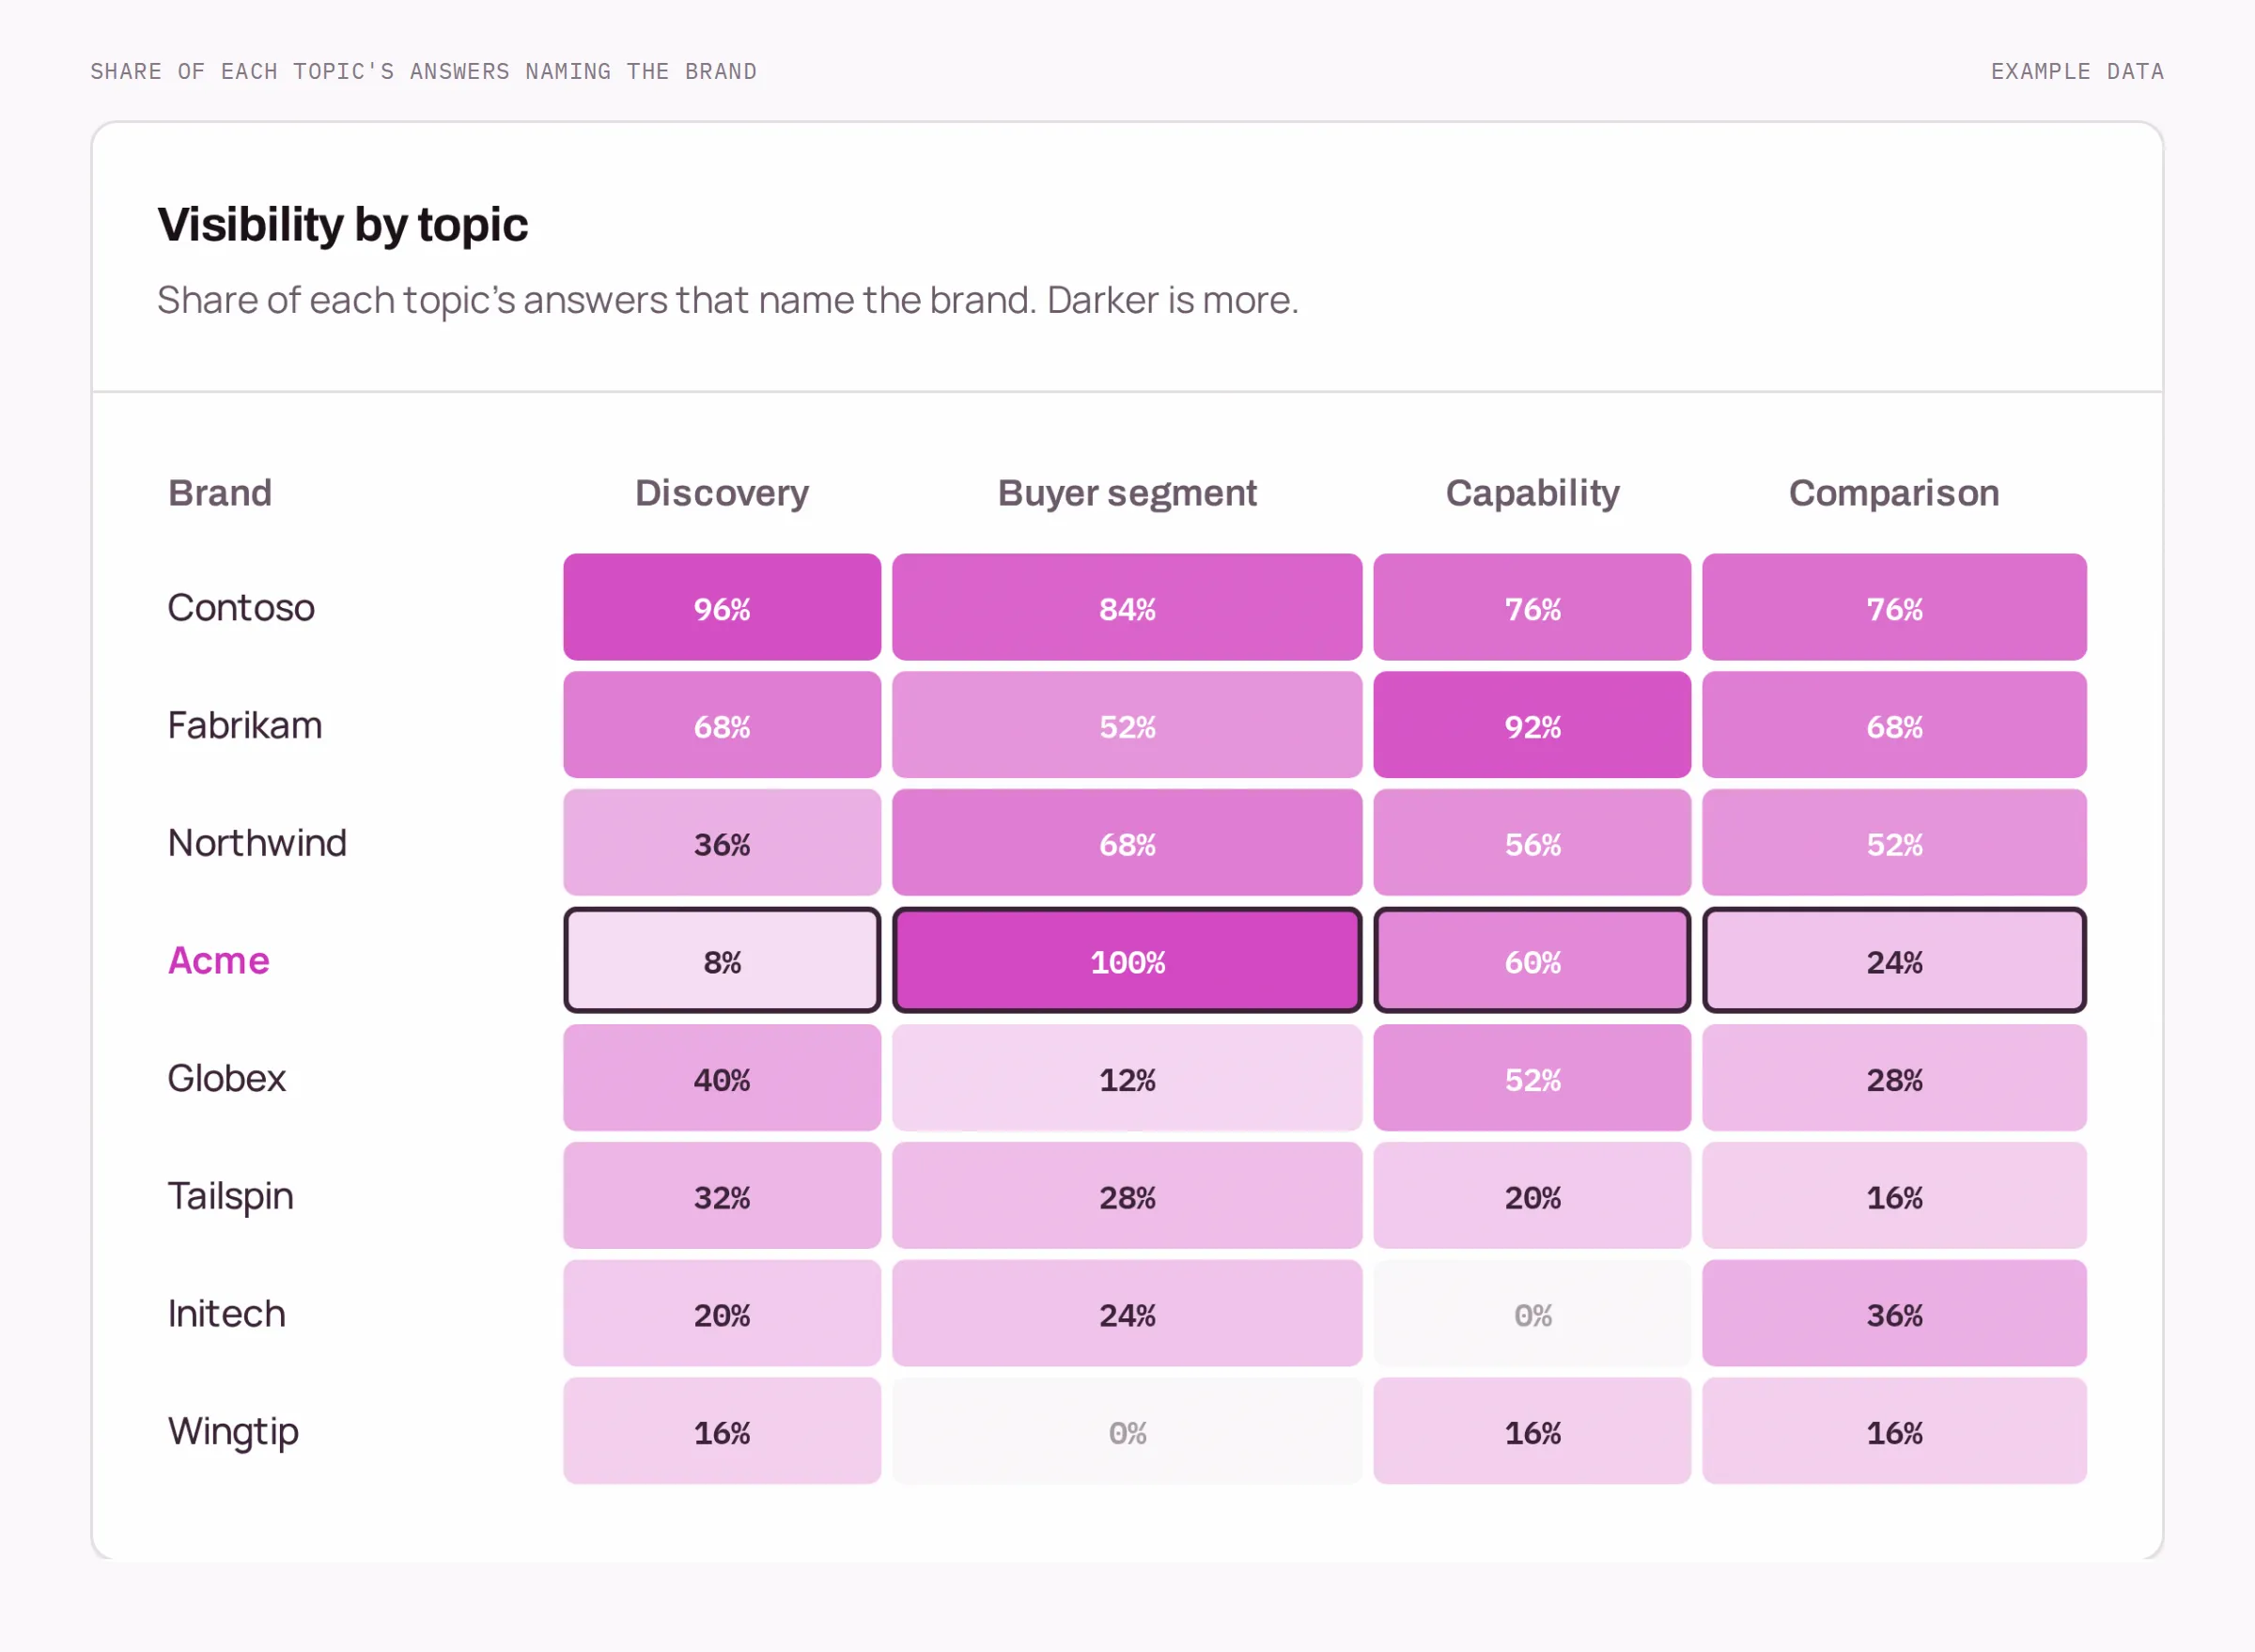
Task: Click Contoso's 84% Buyer segment cell
Action: [1127, 607]
